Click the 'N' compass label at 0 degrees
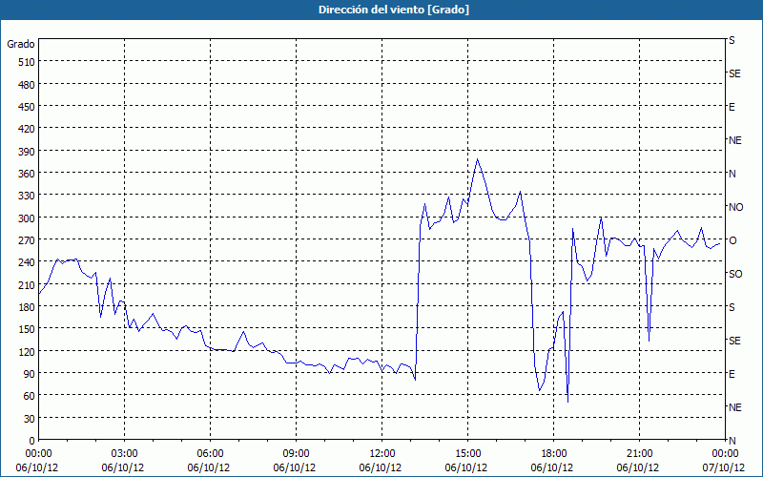Image resolution: width=763 pixels, height=477 pixels. pyautogui.click(x=732, y=441)
